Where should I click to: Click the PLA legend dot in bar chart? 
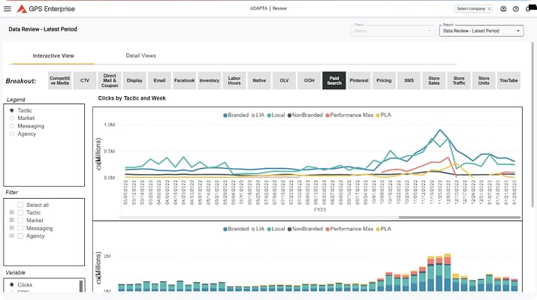click(378, 229)
